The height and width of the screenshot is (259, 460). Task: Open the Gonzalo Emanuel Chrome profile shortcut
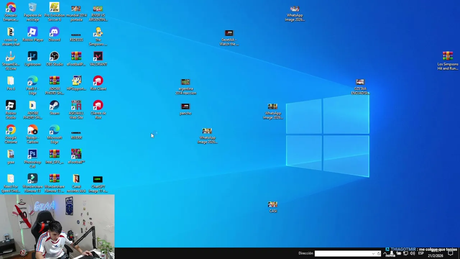[x=11, y=12]
